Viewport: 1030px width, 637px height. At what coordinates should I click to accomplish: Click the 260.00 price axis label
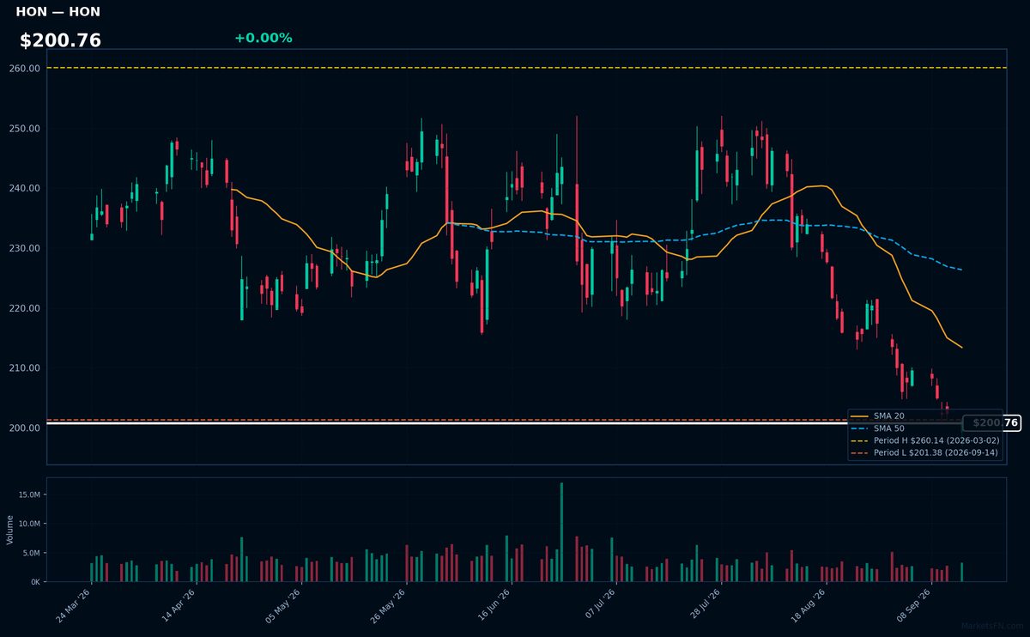click(25, 69)
